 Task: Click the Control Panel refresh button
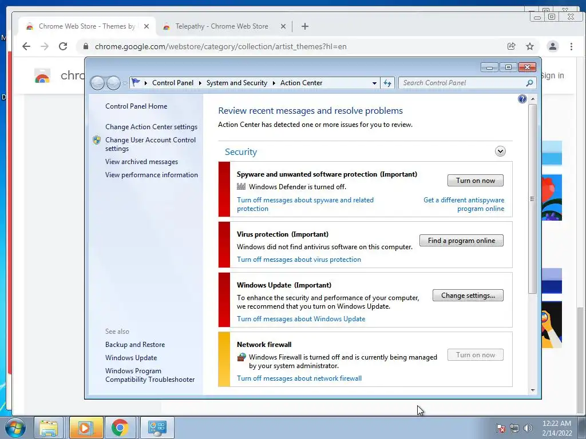pyautogui.click(x=387, y=83)
